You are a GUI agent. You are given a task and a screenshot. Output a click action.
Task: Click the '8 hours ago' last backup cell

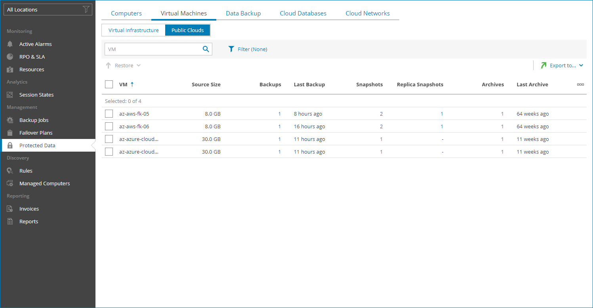308,114
